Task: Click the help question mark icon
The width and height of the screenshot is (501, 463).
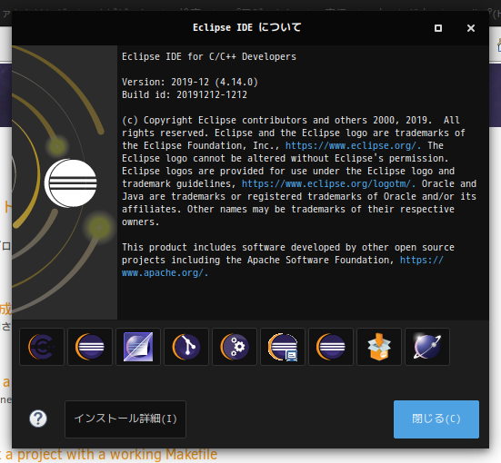Action: coord(38,419)
